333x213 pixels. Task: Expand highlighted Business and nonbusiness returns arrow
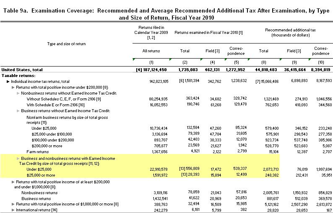coord(18,159)
